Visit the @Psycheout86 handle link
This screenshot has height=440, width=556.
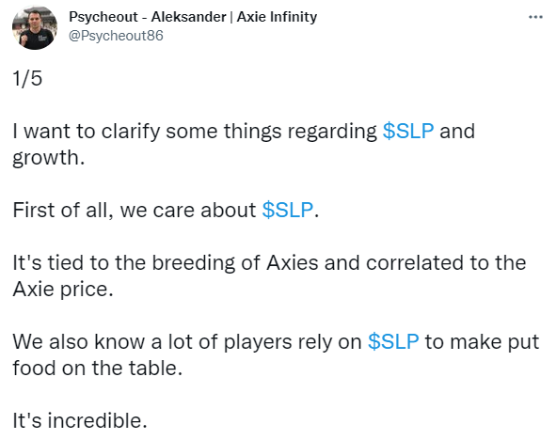click(x=116, y=36)
